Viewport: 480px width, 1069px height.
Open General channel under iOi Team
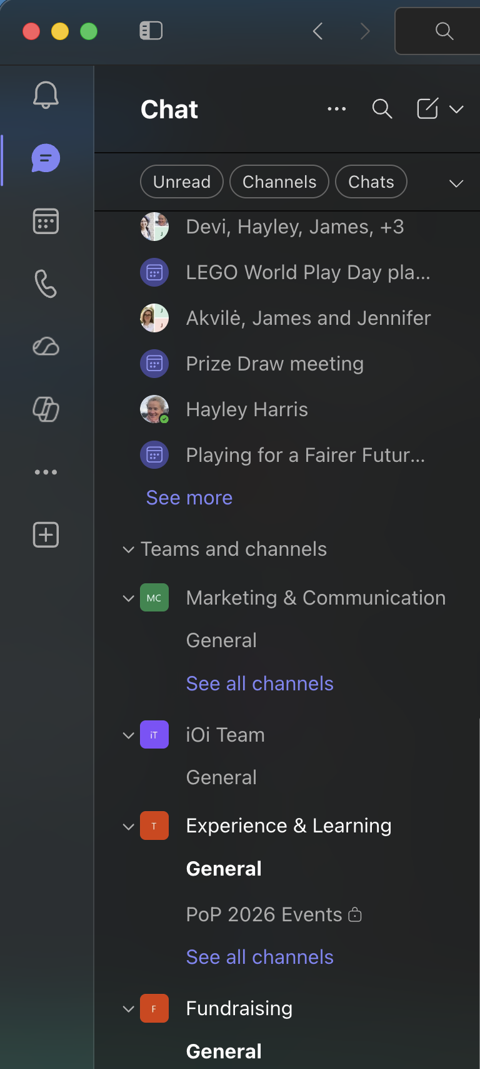click(x=221, y=777)
